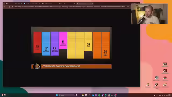172x97 pixels.
Task: Open the dark round desktop icon with W
Action: (x=156, y=85)
